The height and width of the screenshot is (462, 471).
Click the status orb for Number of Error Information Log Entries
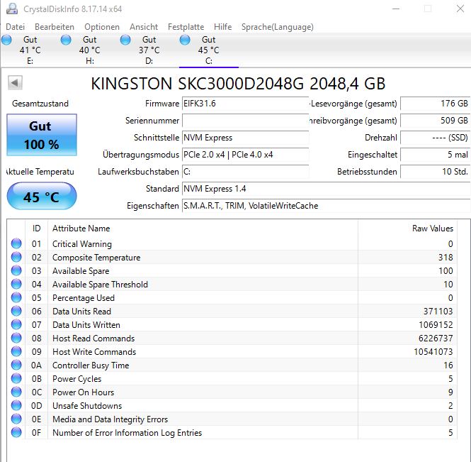[x=16, y=432]
